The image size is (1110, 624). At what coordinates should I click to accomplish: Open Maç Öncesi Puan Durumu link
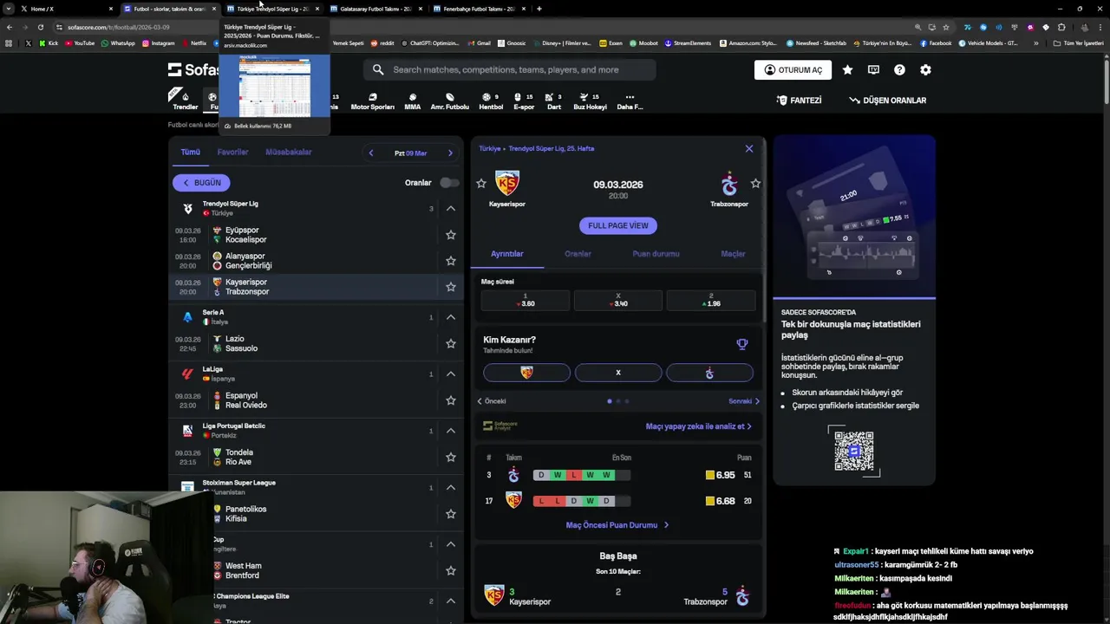click(x=617, y=525)
